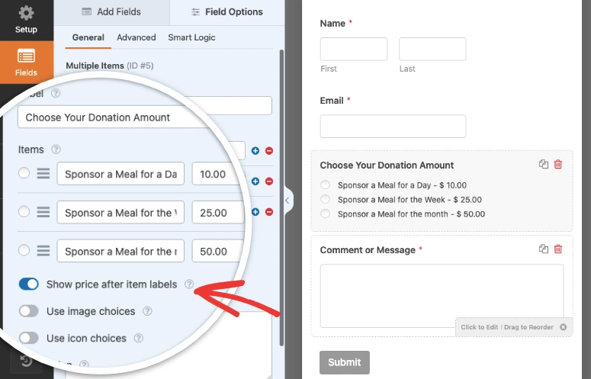
Task: Enable Use image choices toggle
Action: [29, 311]
